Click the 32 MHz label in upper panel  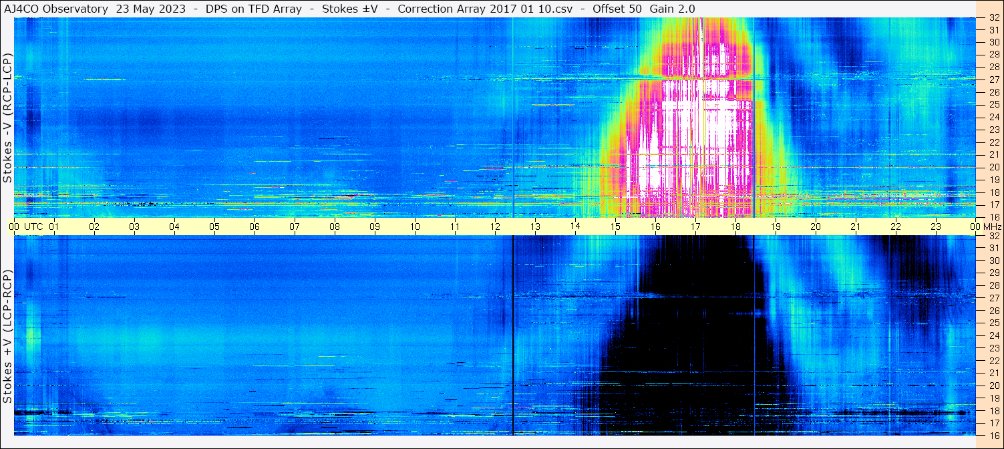(x=993, y=17)
